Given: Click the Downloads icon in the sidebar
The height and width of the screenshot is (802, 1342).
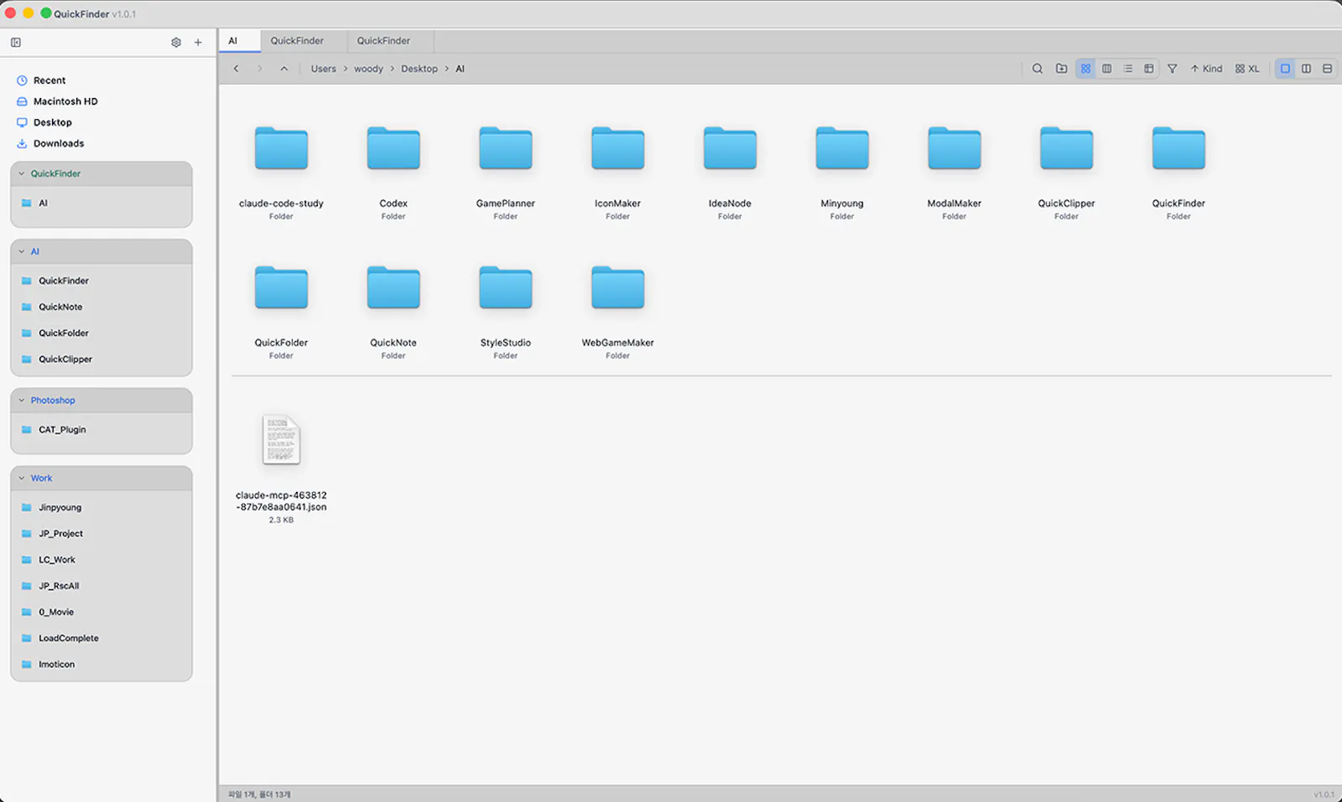Looking at the screenshot, I should [22, 143].
